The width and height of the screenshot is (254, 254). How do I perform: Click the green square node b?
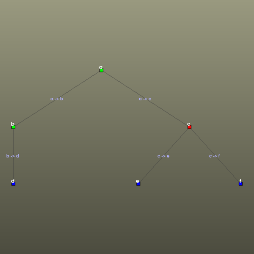tap(14, 127)
